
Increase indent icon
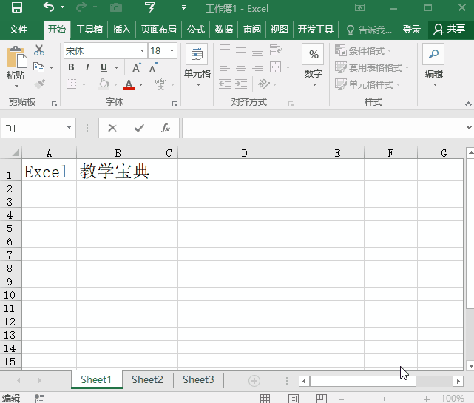[241, 84]
